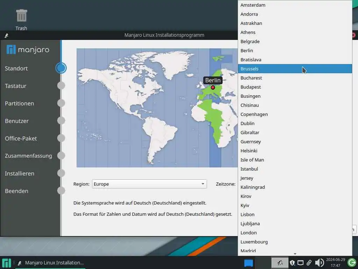Open the network ethernet tray icon

pyautogui.click(x=300, y=263)
